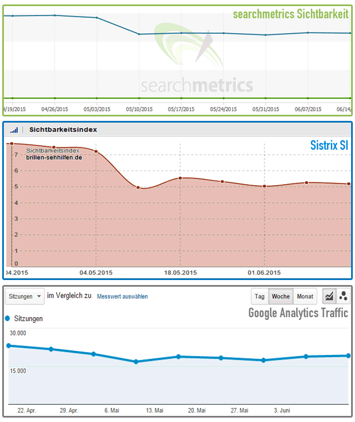The height and width of the screenshot is (422, 355).
Task: Click the Sistrix data point at 01.06.2015
Action: [x=264, y=186]
